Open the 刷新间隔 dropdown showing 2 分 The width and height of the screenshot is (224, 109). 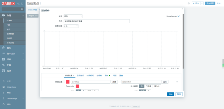coord(71,26)
